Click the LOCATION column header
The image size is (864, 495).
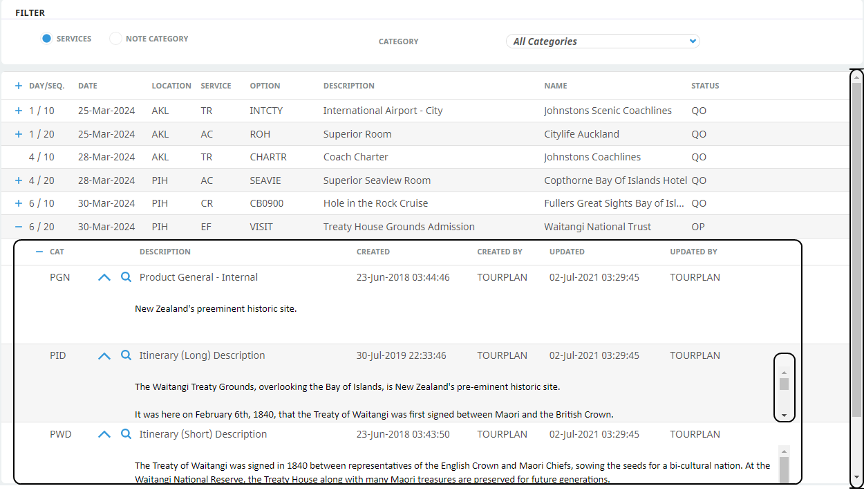tap(171, 86)
